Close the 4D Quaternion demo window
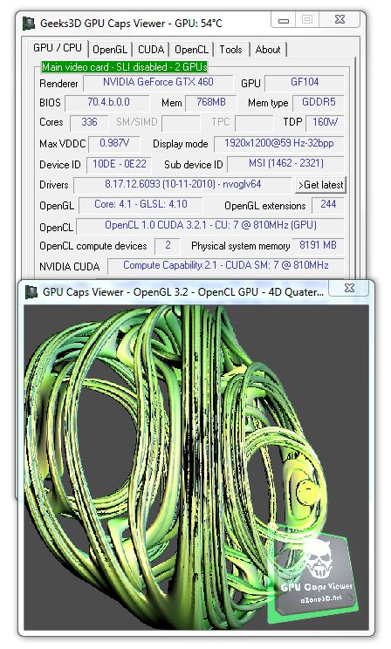Image resolution: width=391 pixels, height=649 pixels. (349, 288)
